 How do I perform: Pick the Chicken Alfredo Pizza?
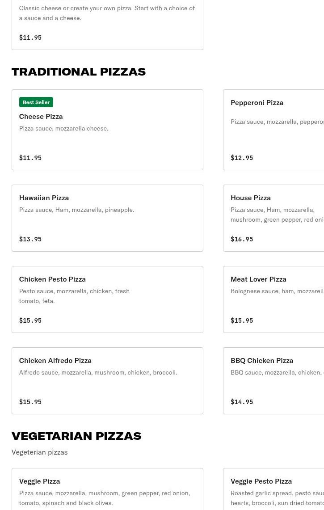pyautogui.click(x=107, y=380)
